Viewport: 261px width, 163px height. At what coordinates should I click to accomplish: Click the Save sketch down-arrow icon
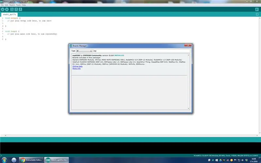(20, 9)
